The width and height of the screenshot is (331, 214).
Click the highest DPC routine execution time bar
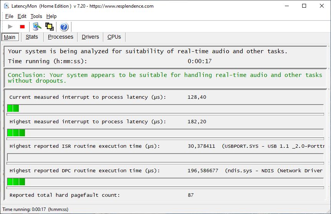[x=165, y=182]
